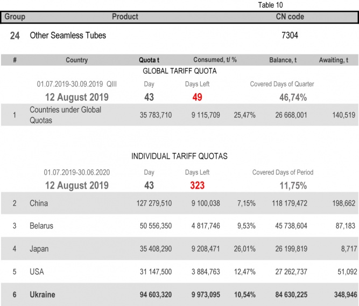The height and width of the screenshot is (306, 359).
Task: Select the bold Ukraine row label
Action: [43, 295]
